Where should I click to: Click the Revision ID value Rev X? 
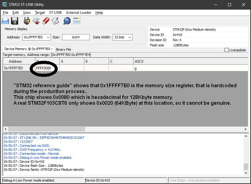(177, 40)
